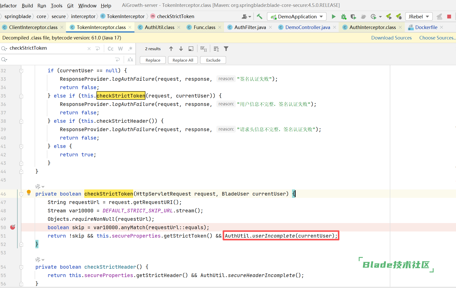Start debugging with the bug icon
This screenshot has width=456, height=288.
343,17
